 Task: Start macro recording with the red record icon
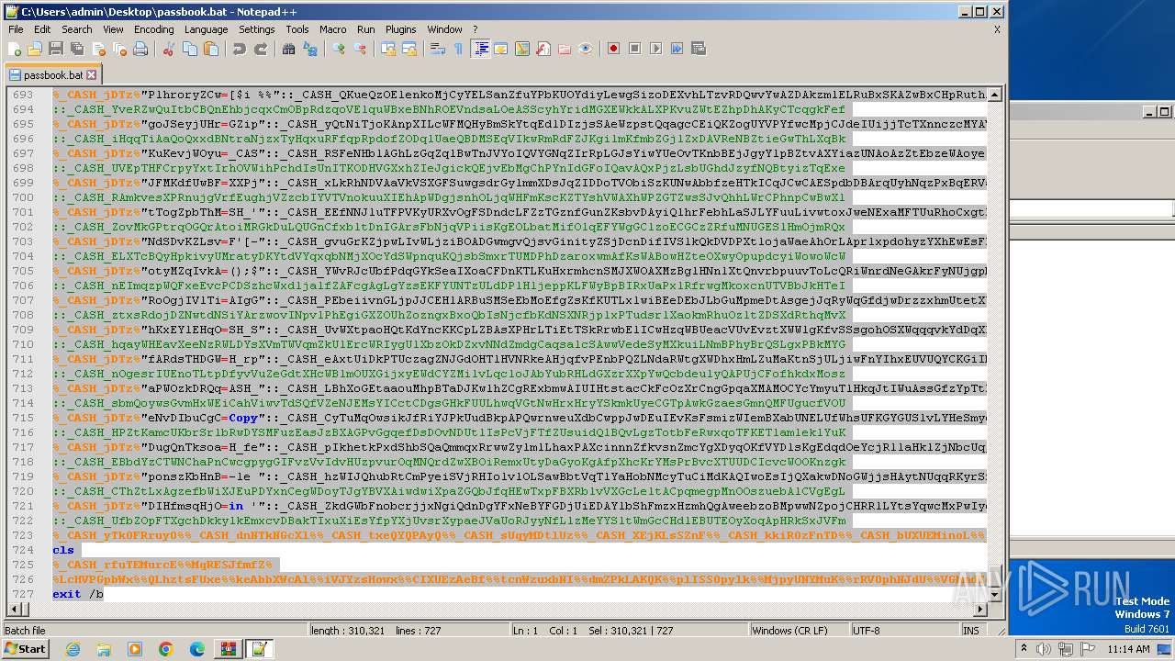tap(613, 49)
